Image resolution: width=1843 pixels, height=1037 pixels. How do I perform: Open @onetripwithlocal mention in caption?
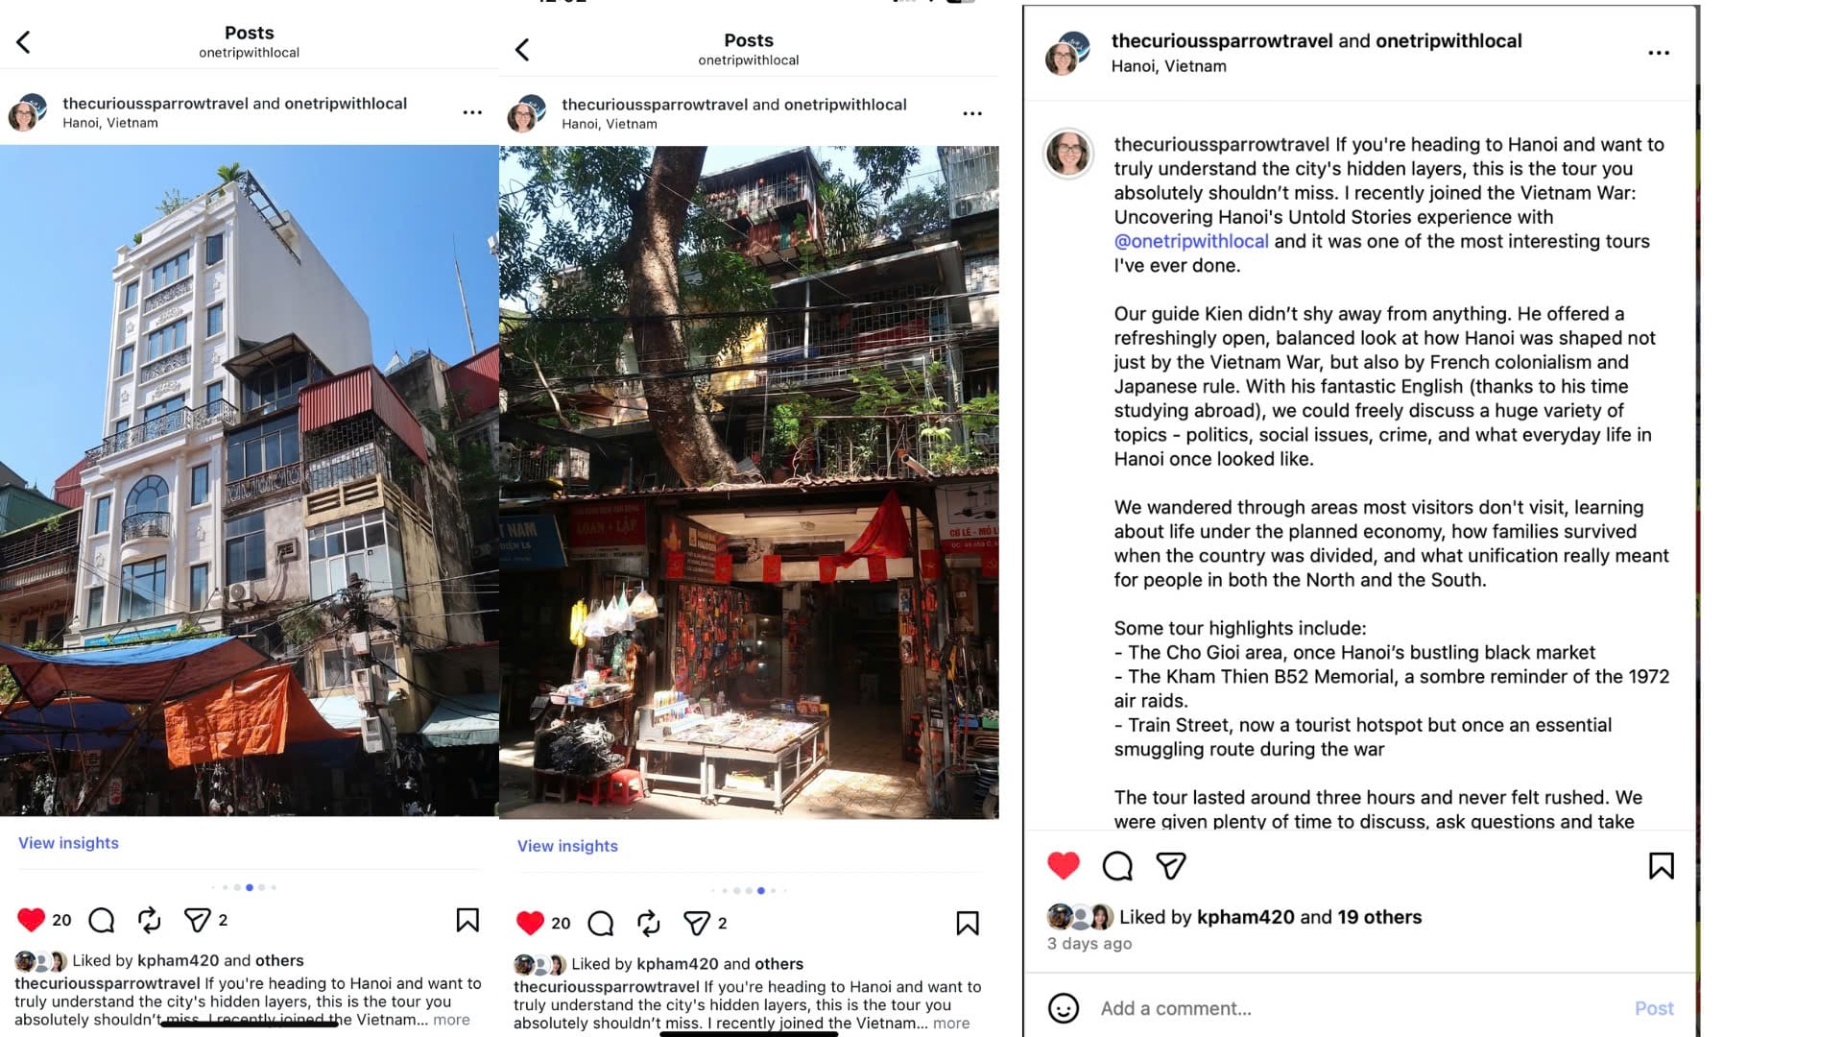click(x=1191, y=241)
